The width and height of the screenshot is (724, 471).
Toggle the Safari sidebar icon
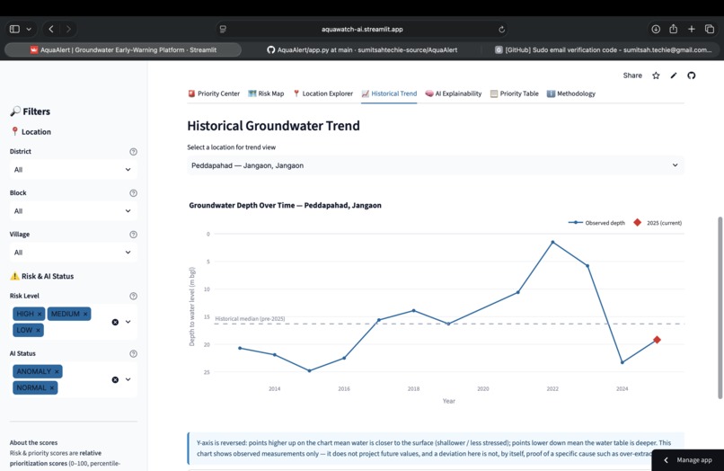(14, 29)
